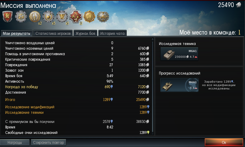
Task: Confirm results with the Ок button
Action: coord(224,142)
